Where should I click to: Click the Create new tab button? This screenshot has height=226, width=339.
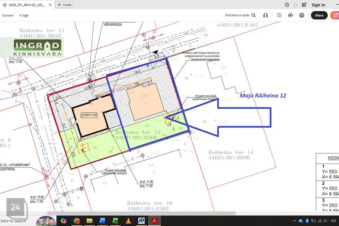(64, 5)
